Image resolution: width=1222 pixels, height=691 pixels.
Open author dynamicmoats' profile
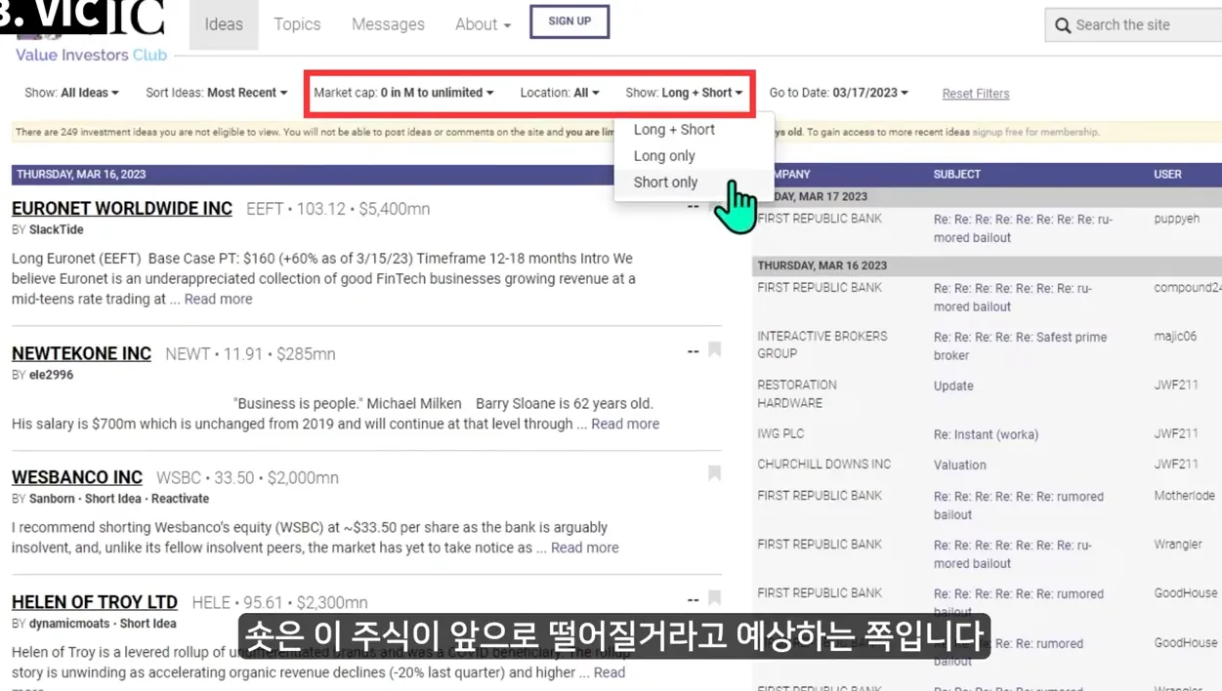(68, 624)
